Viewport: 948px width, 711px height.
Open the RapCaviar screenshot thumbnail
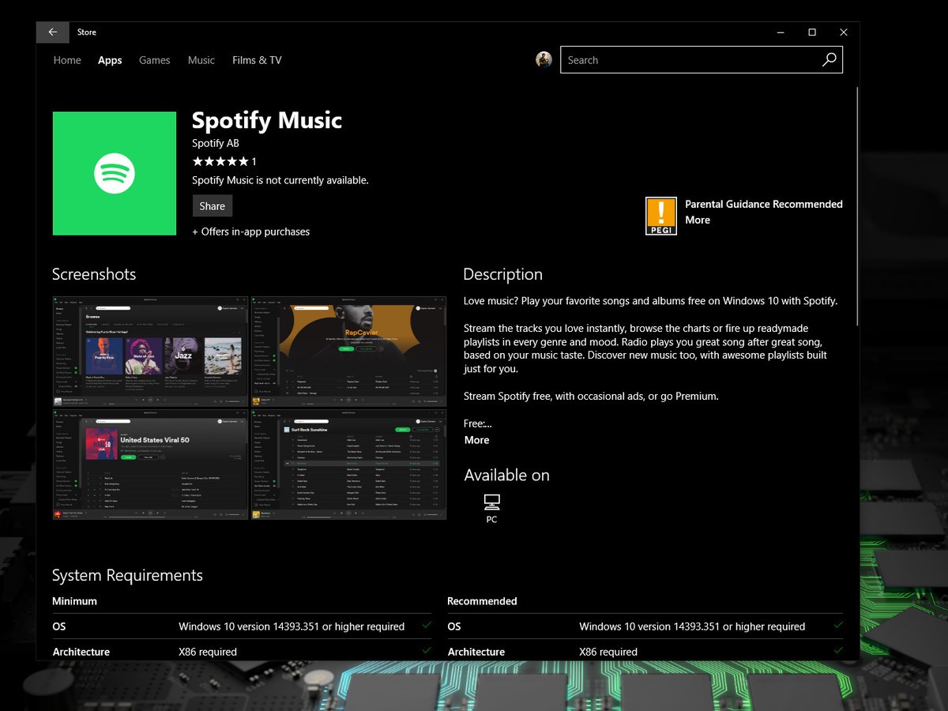348,352
